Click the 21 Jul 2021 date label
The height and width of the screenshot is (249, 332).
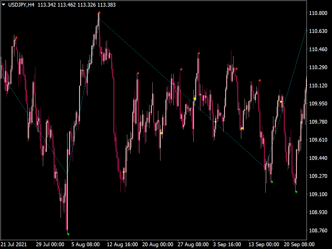(14, 245)
